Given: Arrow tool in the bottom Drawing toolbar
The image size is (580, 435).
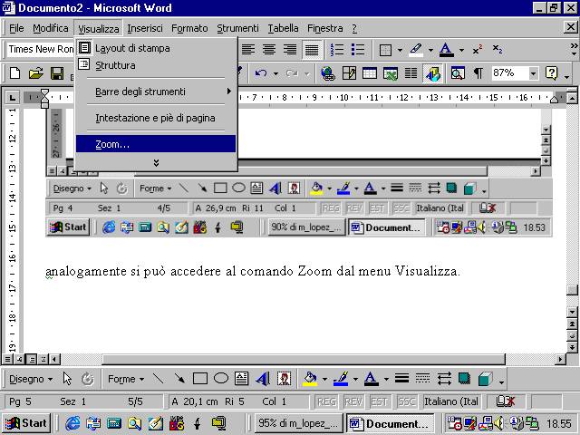Looking at the screenshot, I should pyautogui.click(x=179, y=378).
